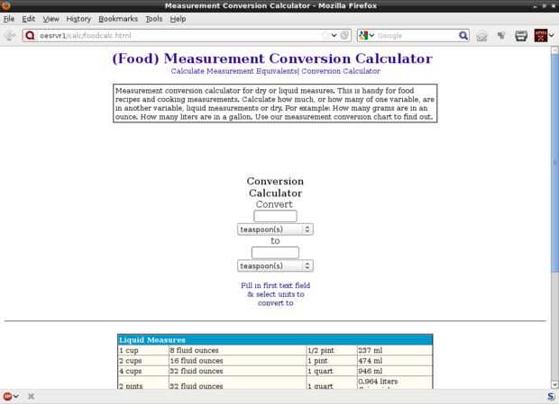Viewport: 559px width, 404px height.
Task: Click the reload button in address bar
Action: click(344, 36)
